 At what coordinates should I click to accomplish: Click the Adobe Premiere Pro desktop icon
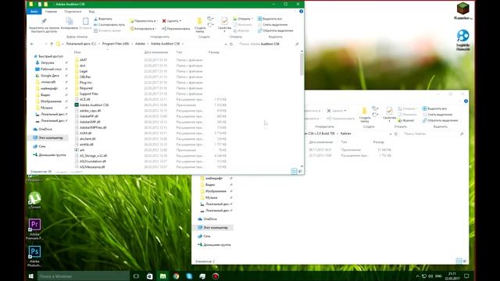tap(34, 229)
